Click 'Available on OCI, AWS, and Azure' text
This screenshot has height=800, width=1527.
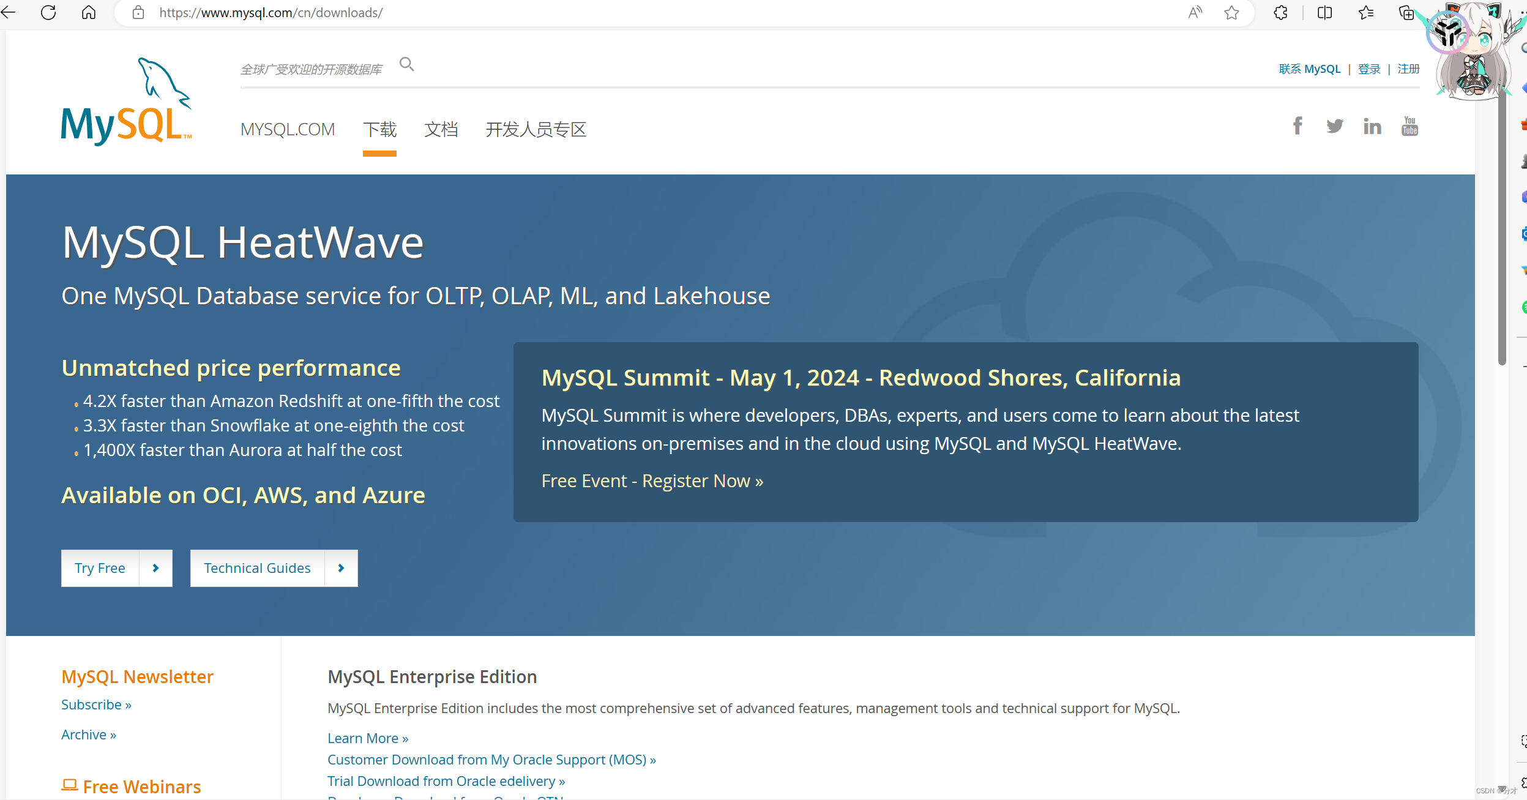(244, 495)
